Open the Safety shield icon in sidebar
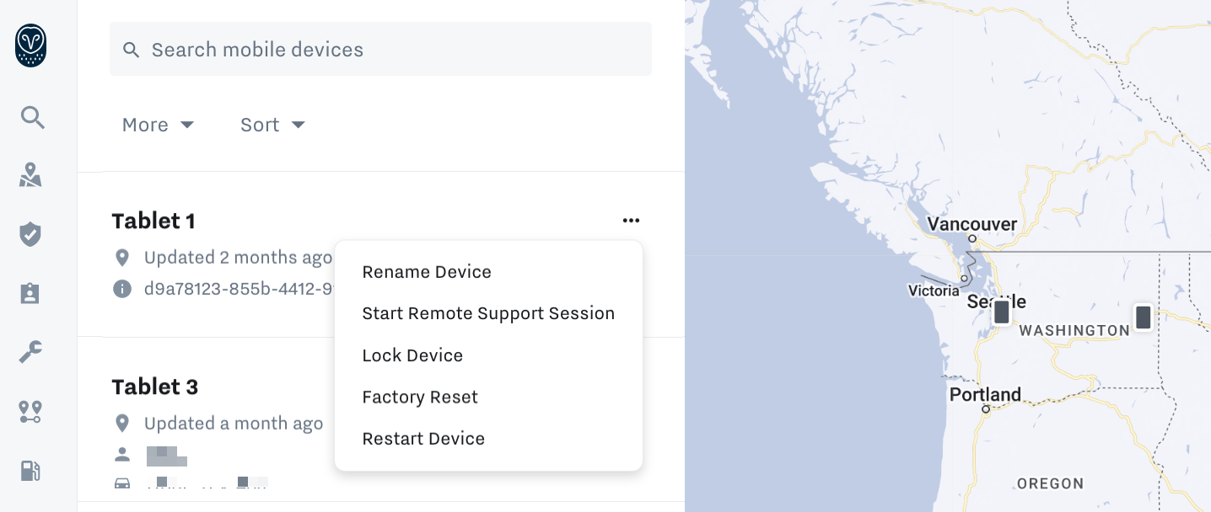 [x=30, y=234]
